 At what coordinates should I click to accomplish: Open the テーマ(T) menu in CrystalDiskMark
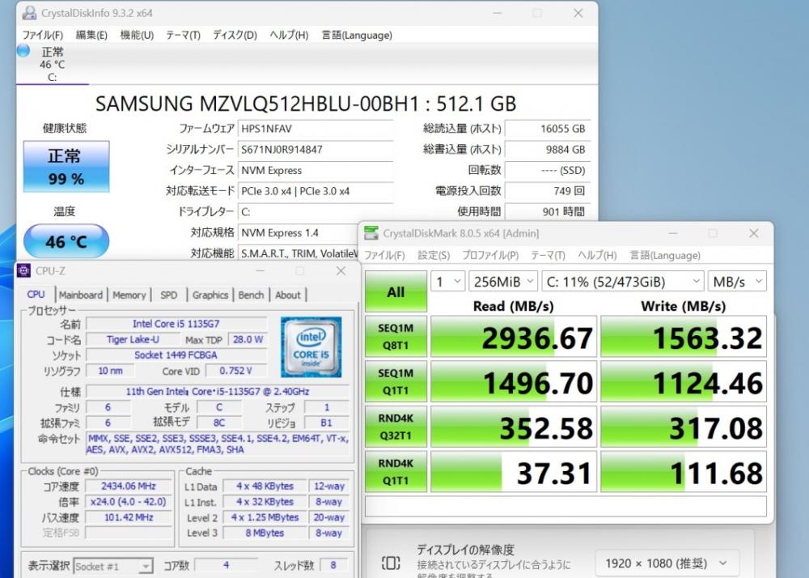click(x=548, y=256)
